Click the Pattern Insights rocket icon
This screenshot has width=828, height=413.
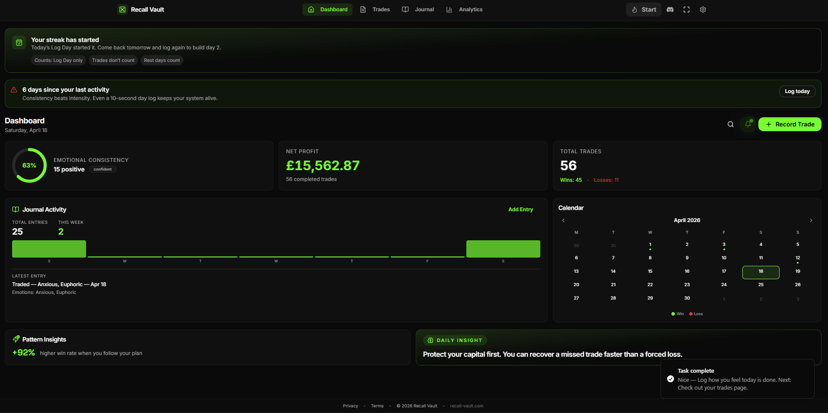16,339
